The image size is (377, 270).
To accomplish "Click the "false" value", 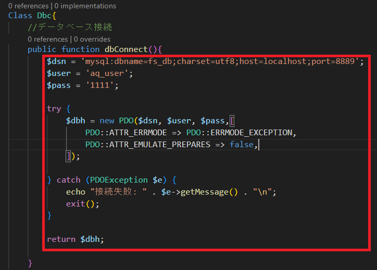I will tap(242, 145).
